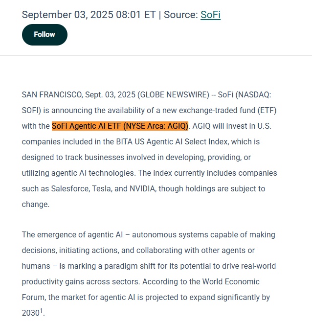Screen dimensions: 312x324
Task: Click the Follow button
Action: [45, 35]
